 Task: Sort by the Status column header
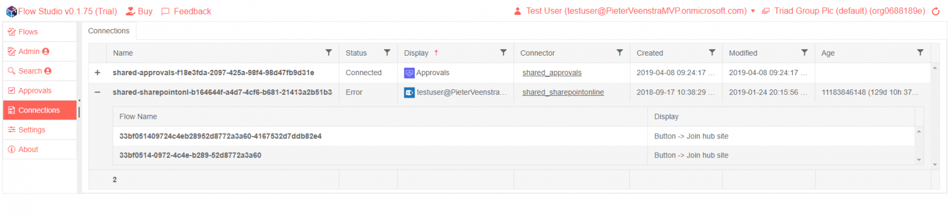[356, 53]
